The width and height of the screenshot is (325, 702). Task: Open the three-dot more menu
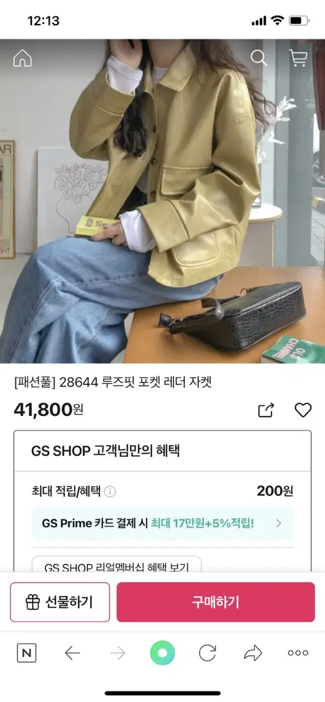pyautogui.click(x=298, y=653)
